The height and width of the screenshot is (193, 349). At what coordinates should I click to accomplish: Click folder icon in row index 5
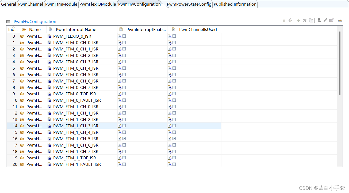tap(22, 68)
